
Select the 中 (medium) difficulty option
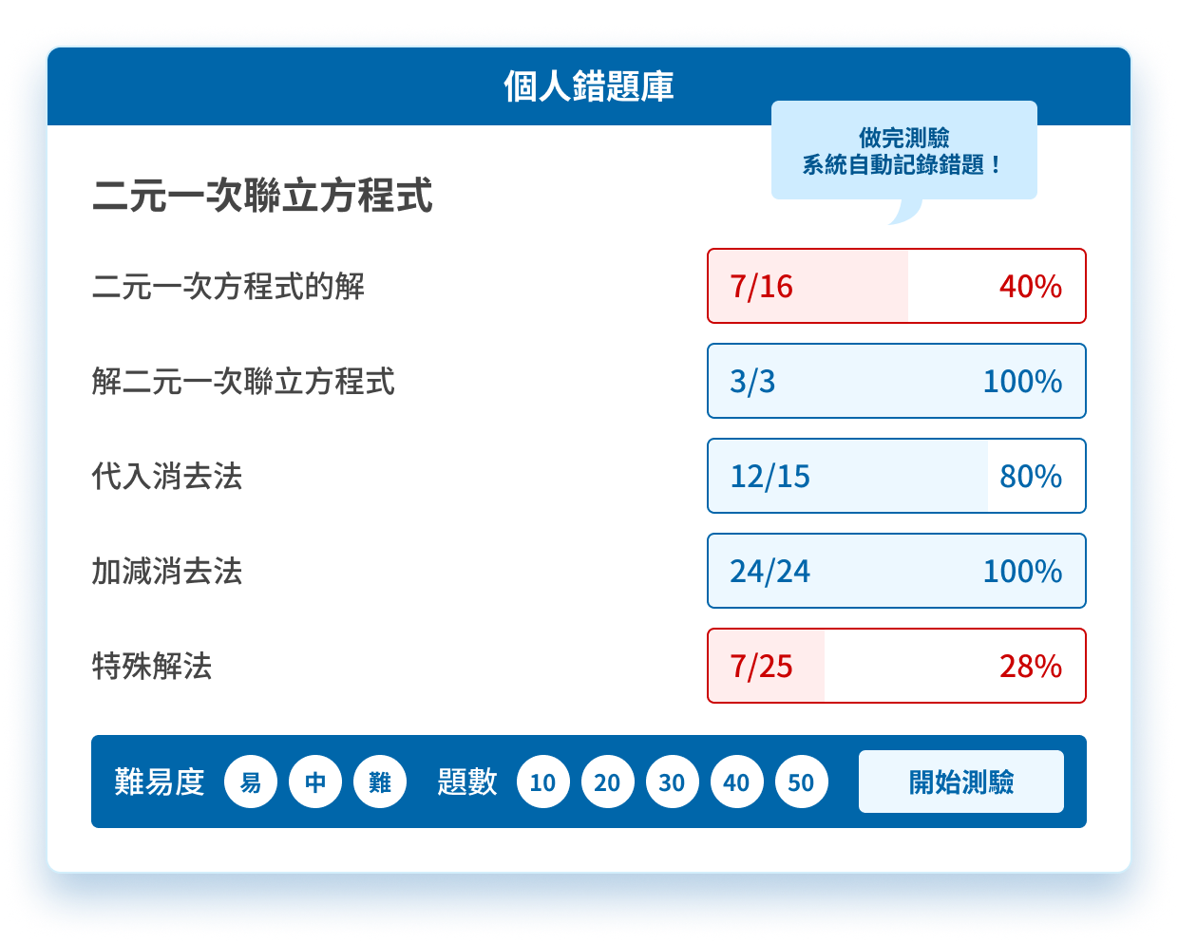pyautogui.click(x=314, y=782)
